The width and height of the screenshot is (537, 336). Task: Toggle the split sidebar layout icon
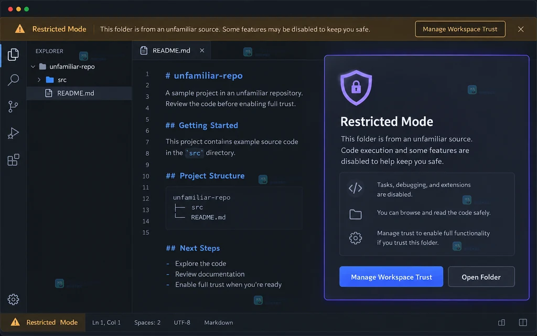(523, 322)
